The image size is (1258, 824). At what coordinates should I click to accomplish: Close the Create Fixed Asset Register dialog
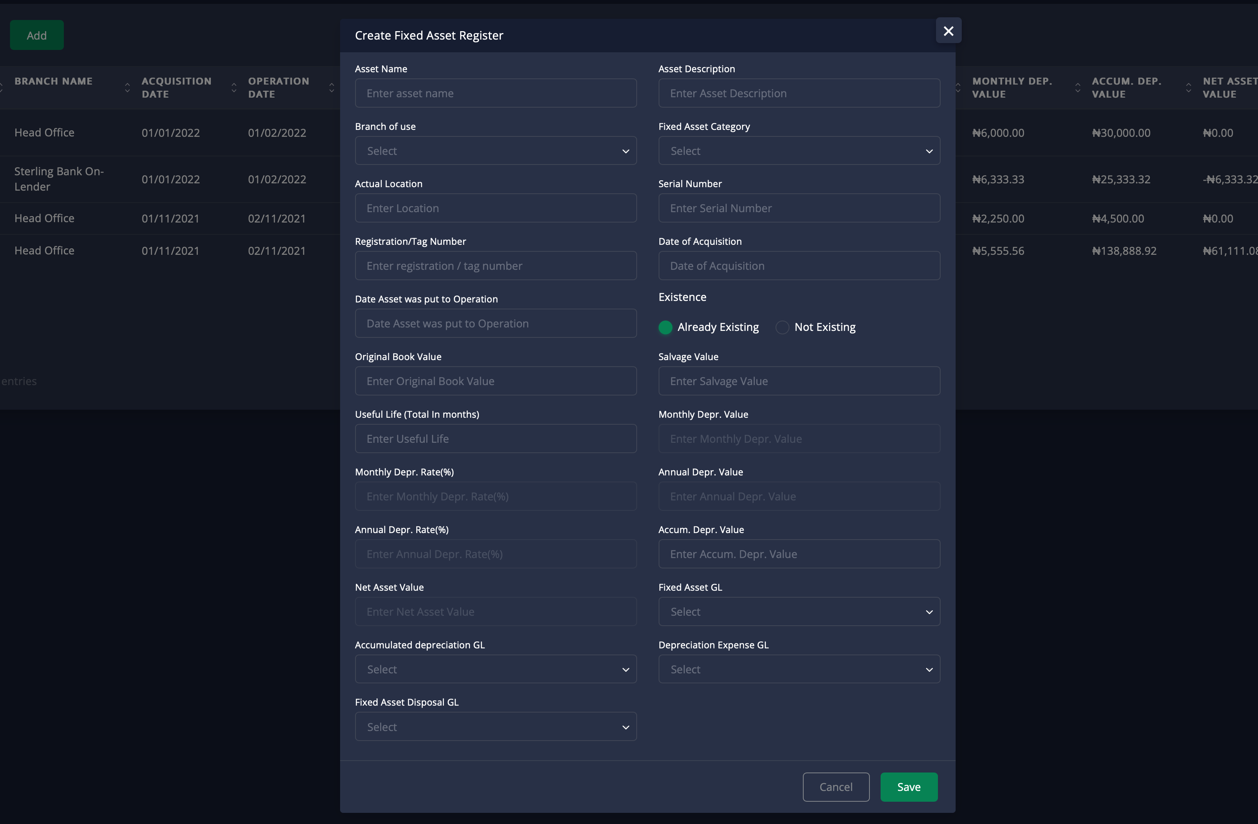click(948, 31)
